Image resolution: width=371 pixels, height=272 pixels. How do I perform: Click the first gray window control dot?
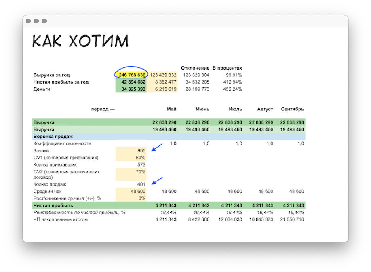click(x=28, y=21)
